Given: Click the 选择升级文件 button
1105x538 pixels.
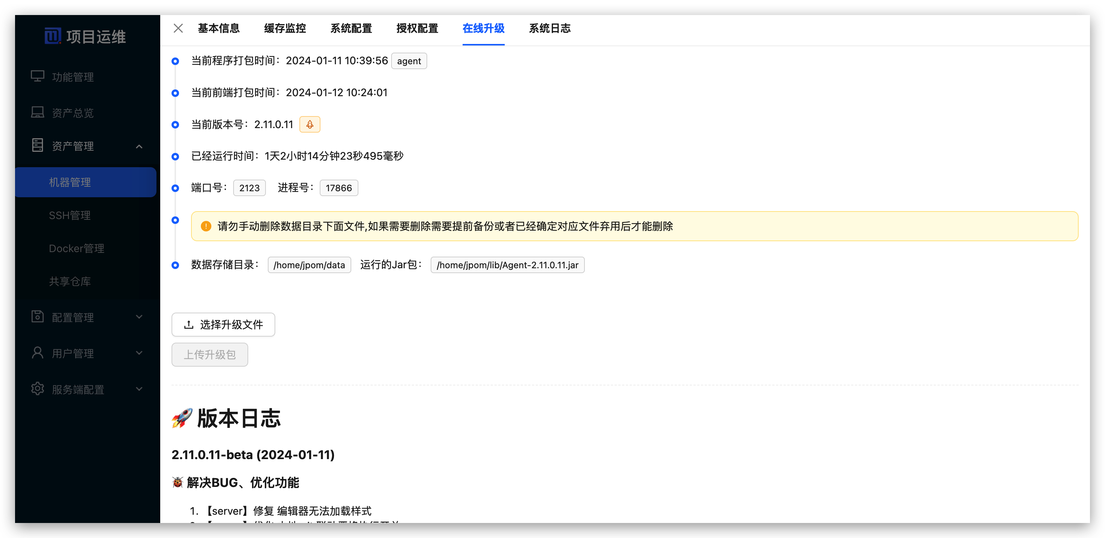Looking at the screenshot, I should tap(223, 324).
